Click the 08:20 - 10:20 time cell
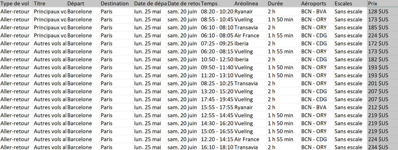Screen dimensions: 398x150 217,12
